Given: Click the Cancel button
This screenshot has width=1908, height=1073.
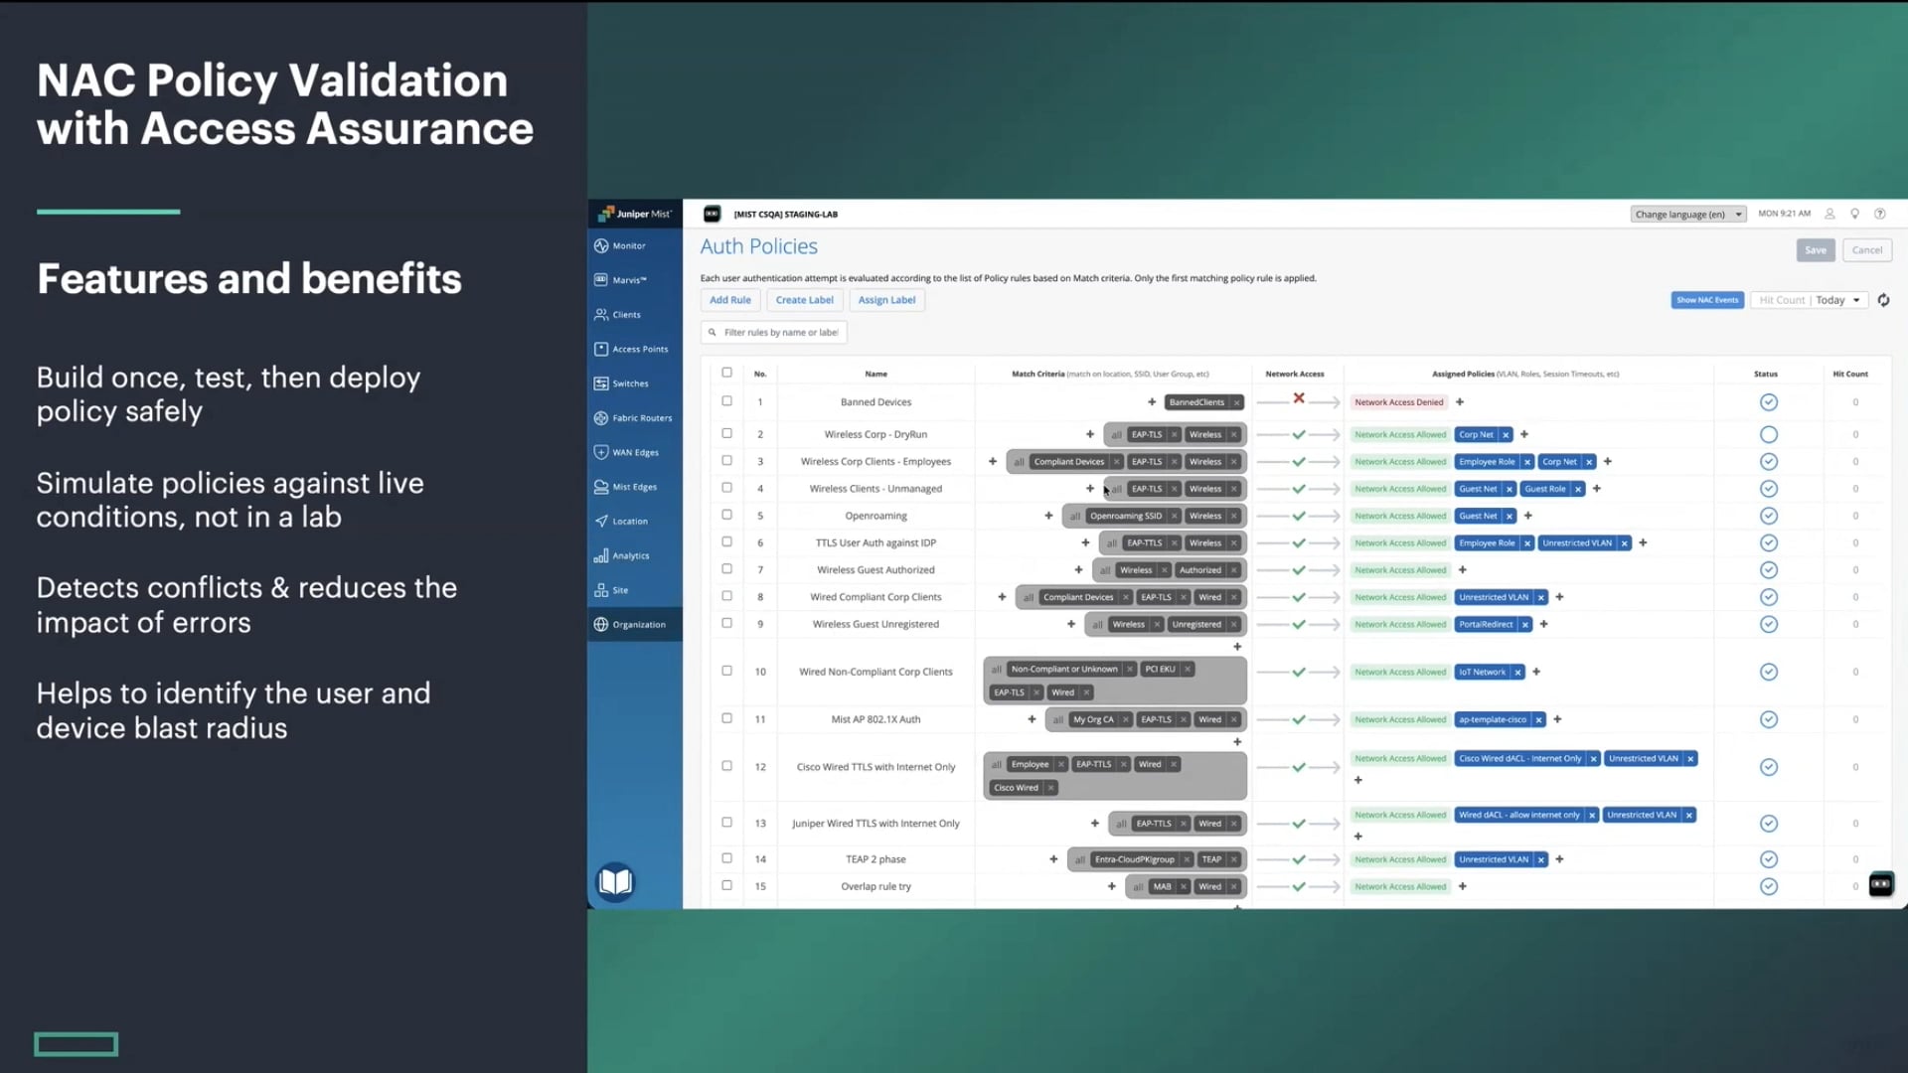Looking at the screenshot, I should 1867,250.
